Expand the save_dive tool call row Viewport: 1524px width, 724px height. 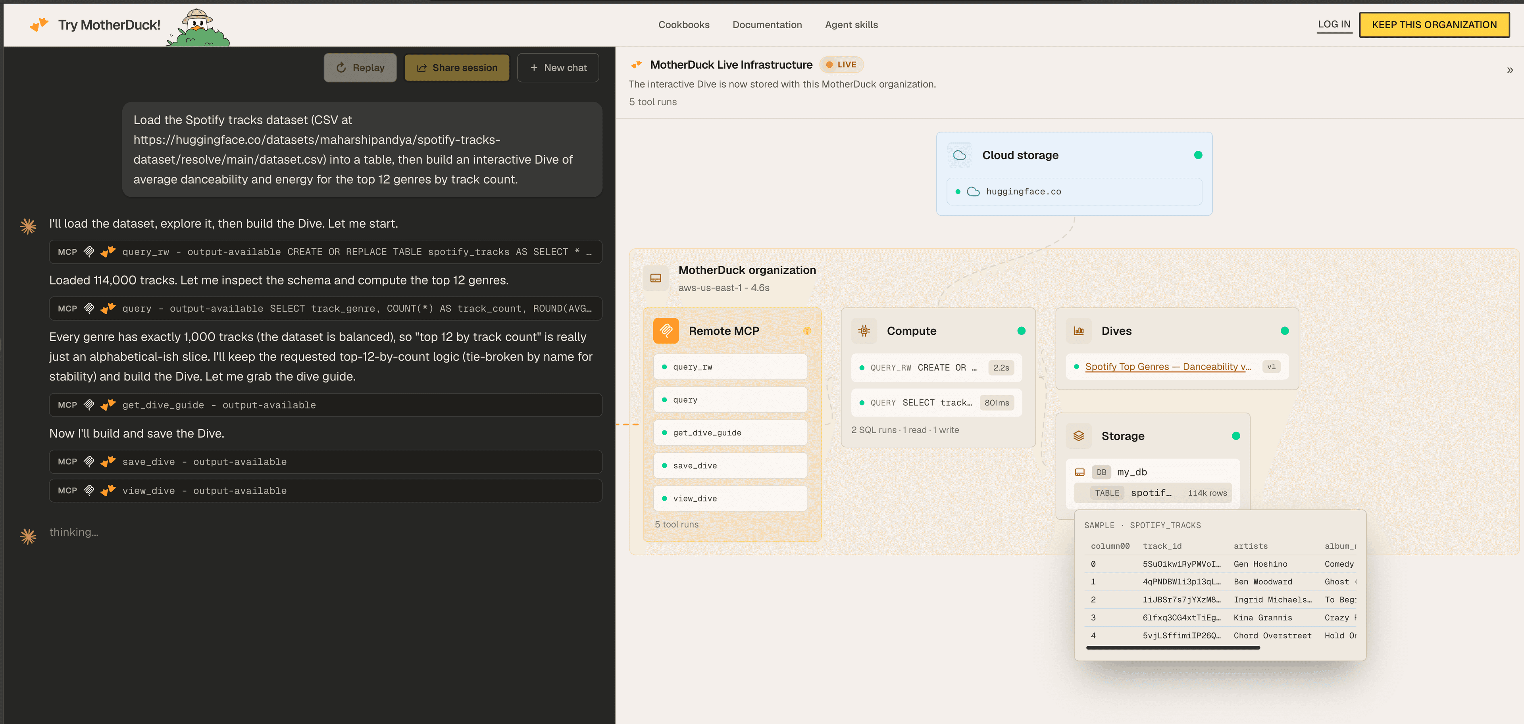point(325,462)
